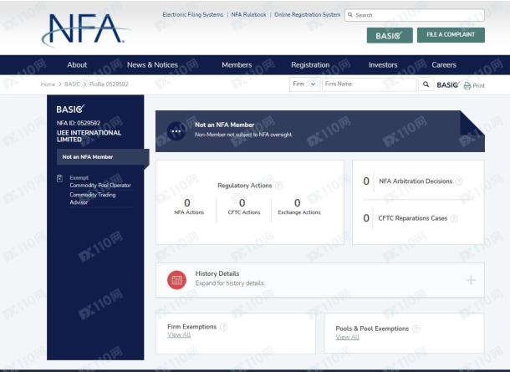Image resolution: width=510 pixels, height=372 pixels.
Task: Click the NFA Arbitration Decisions label
Action: 416,181
